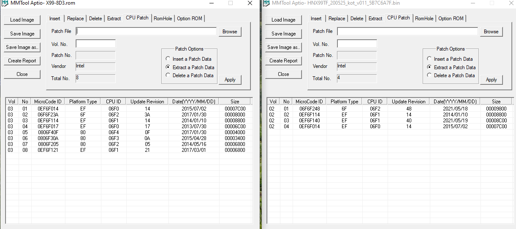Open the Replace tab in X99-8D3 window
The height and width of the screenshot is (229, 516).
pyautogui.click(x=75, y=19)
